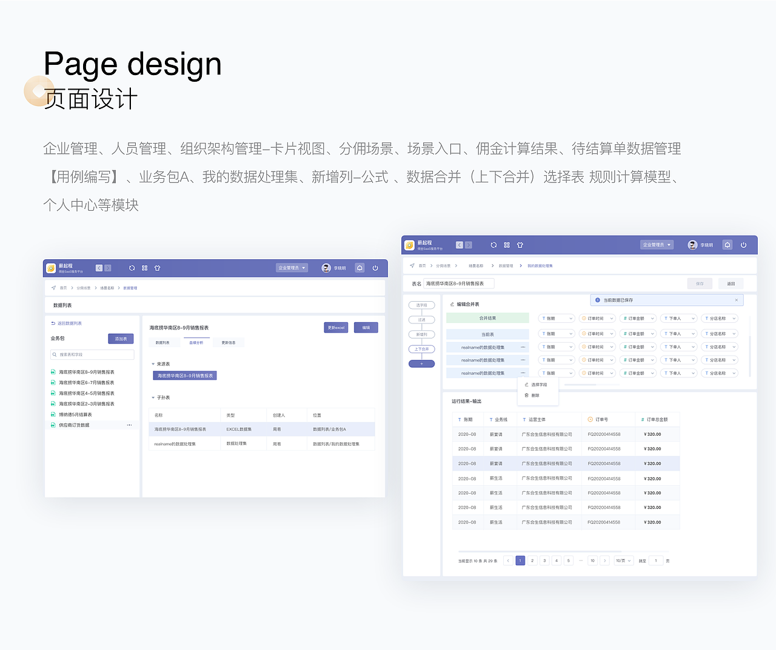Go back using header arrow in merge editor window
Viewport: 776px width, 650px height.
pos(460,245)
